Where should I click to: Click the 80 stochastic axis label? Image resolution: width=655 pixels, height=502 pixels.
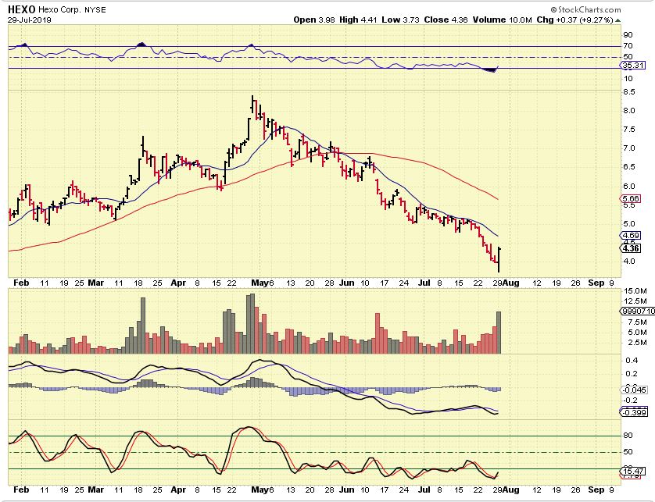[628, 435]
